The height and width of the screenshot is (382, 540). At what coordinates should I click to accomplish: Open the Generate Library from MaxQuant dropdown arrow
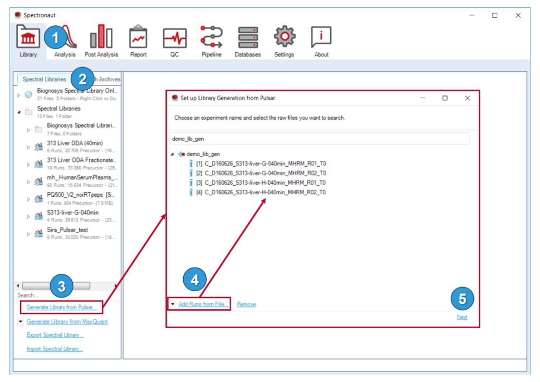(21, 321)
